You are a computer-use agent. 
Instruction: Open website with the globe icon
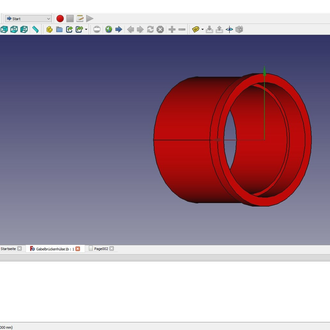(x=109, y=29)
